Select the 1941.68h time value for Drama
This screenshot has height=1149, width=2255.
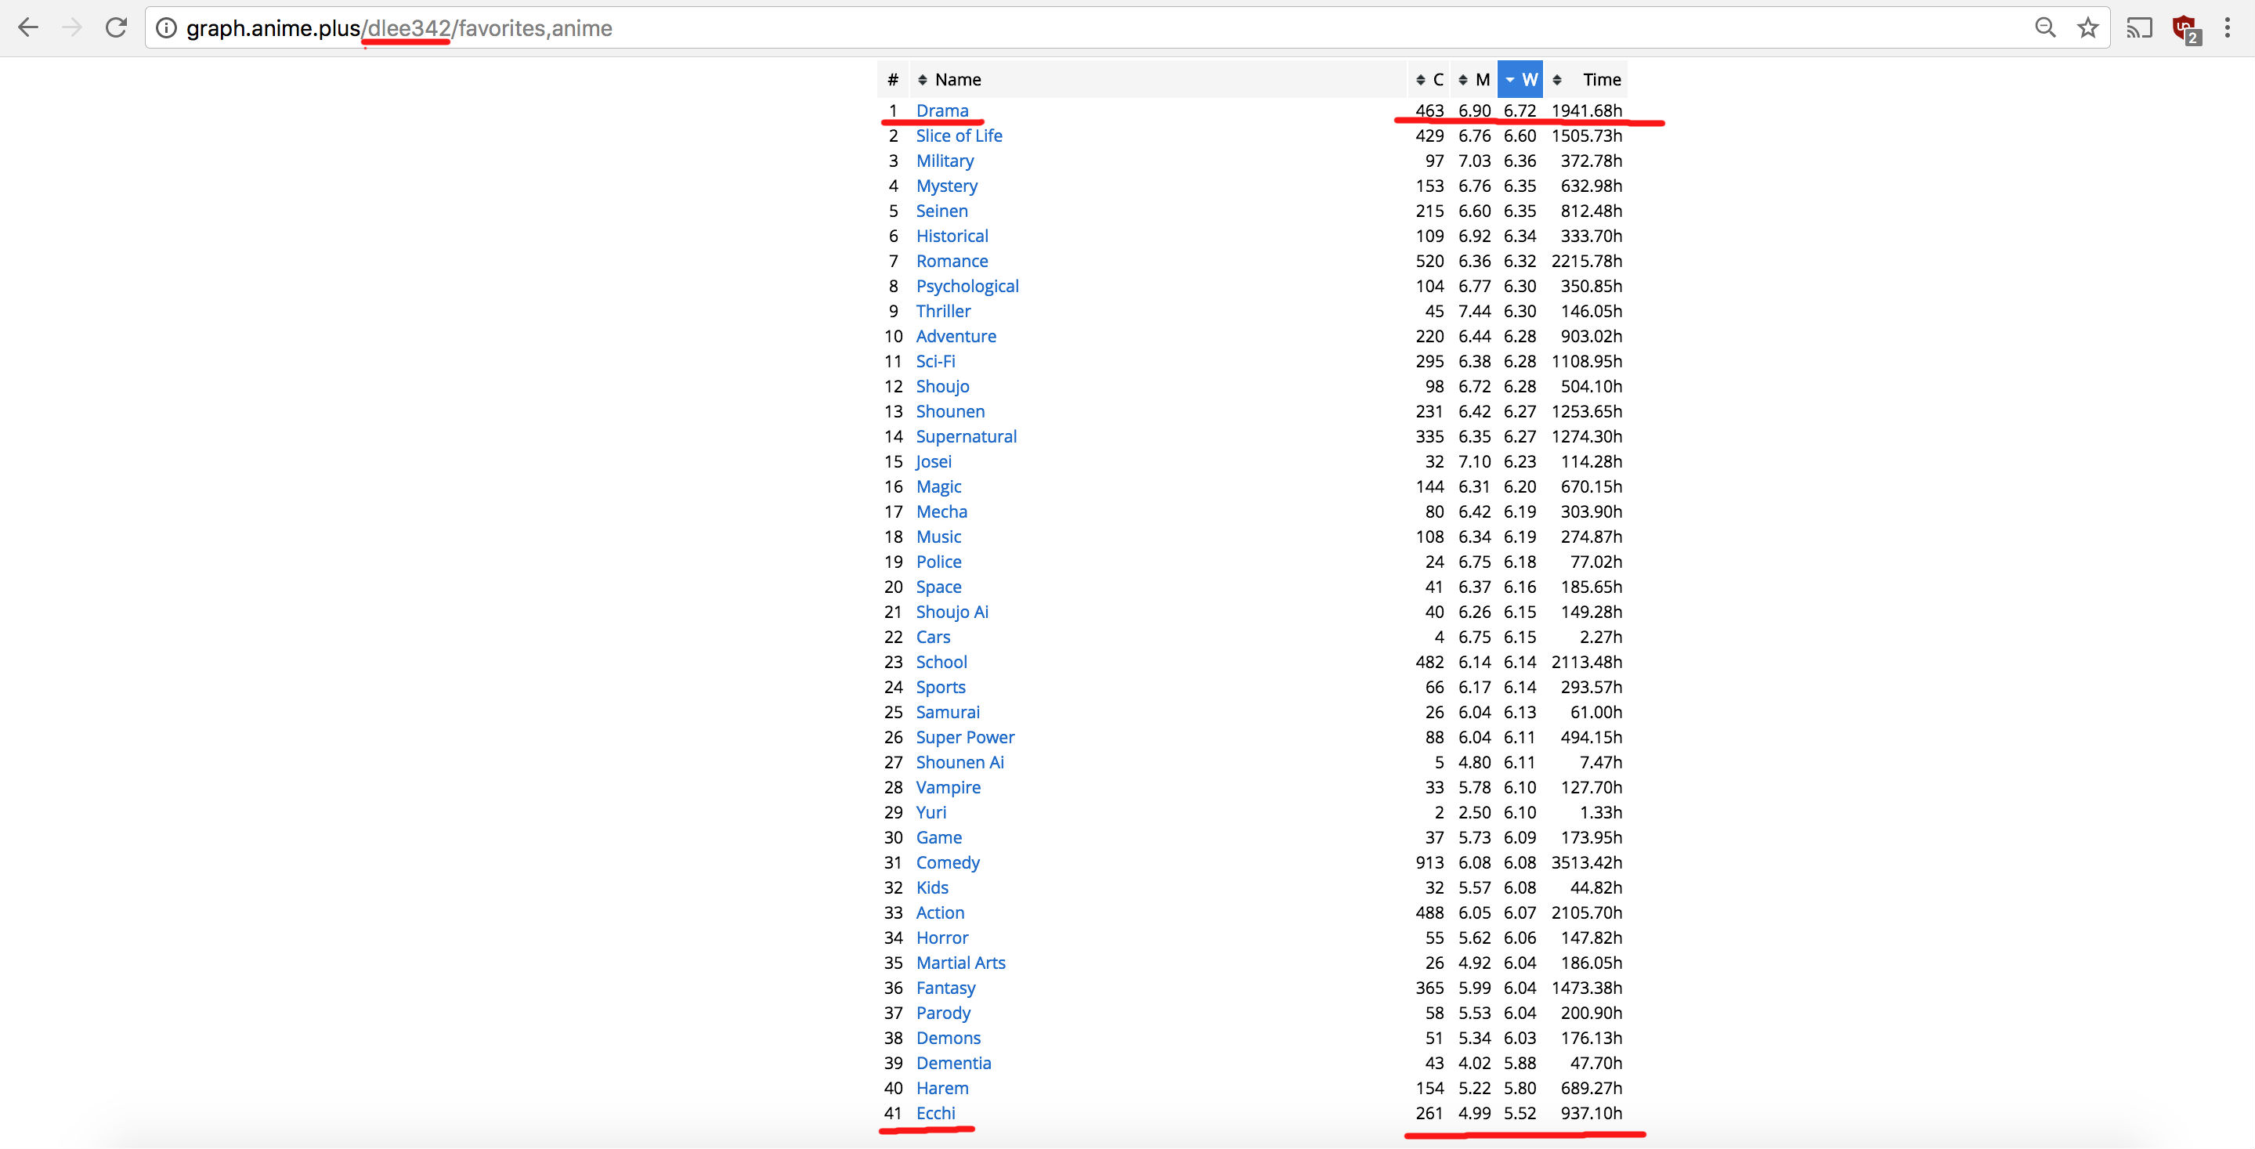point(1586,110)
